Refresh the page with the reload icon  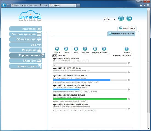45,5
